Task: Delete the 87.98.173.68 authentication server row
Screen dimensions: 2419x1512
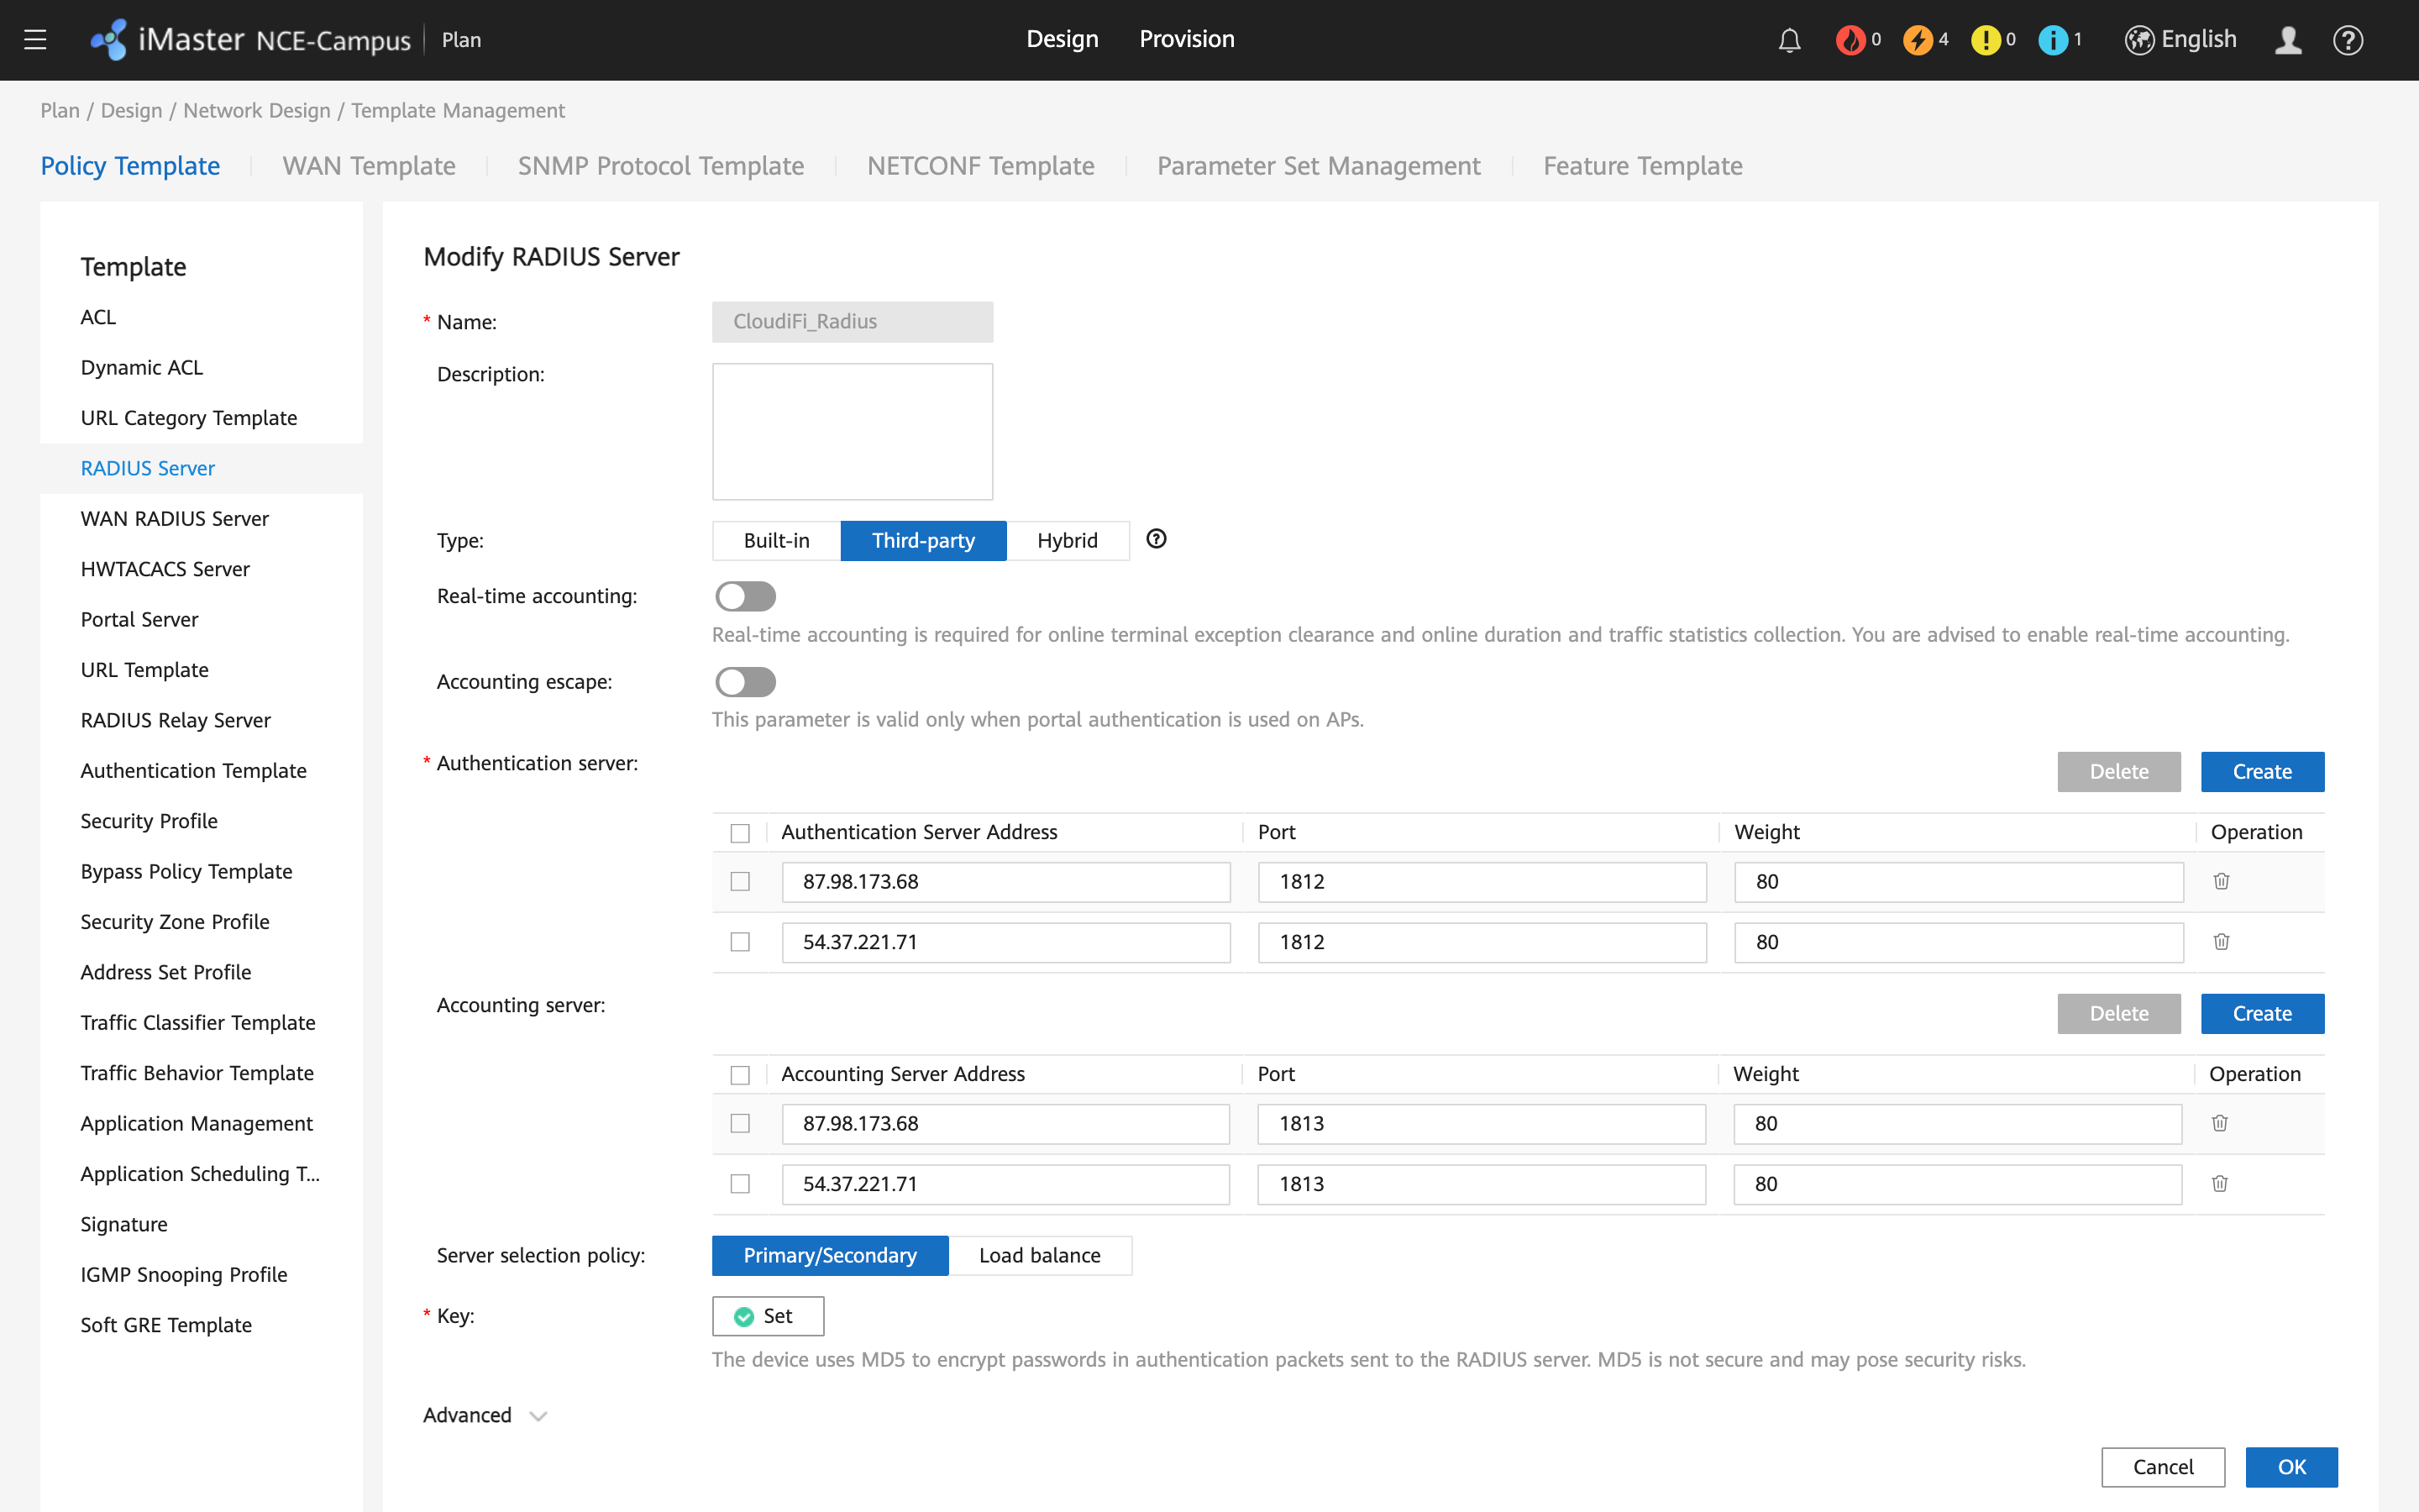Action: [x=2221, y=881]
